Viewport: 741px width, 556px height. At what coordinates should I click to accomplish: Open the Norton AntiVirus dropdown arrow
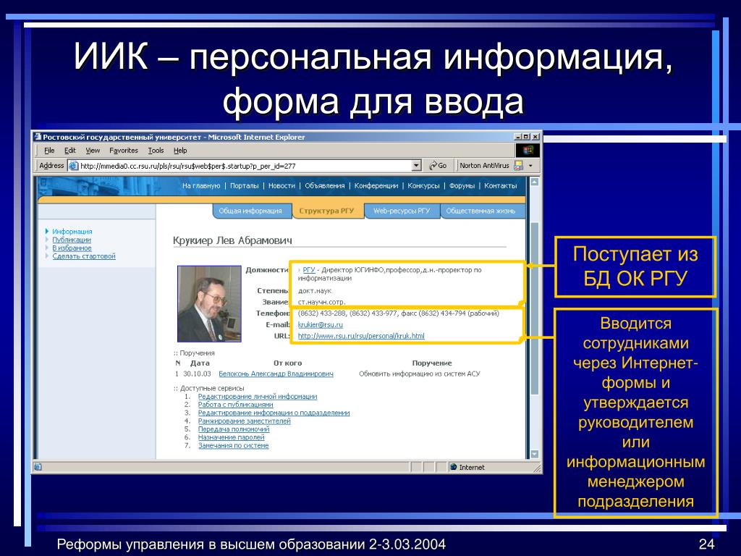[x=530, y=166]
